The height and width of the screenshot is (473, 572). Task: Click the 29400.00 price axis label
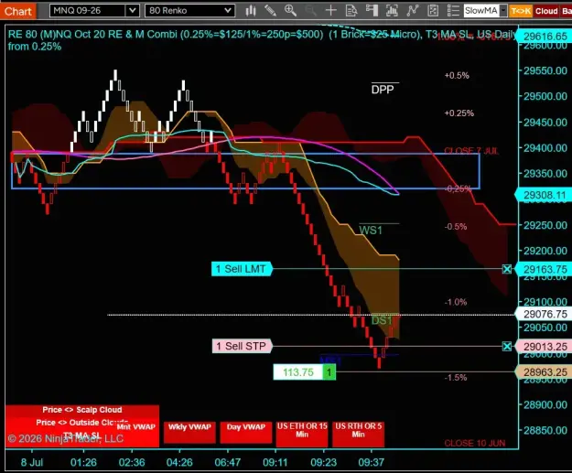click(545, 148)
